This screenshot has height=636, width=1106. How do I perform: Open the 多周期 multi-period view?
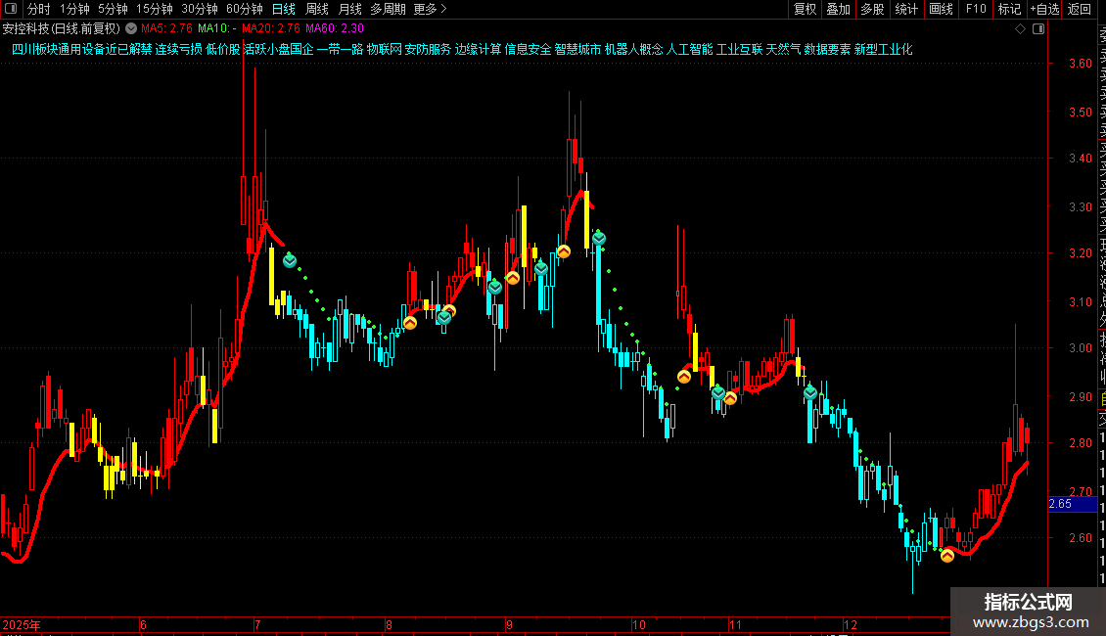tap(388, 9)
